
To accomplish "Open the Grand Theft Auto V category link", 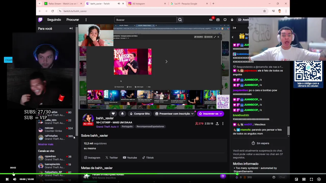I will tap(107, 127).
